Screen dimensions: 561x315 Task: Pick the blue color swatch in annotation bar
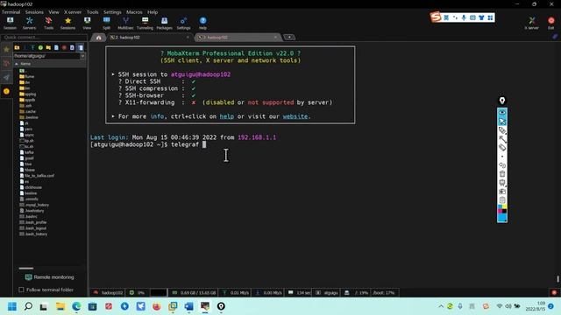[x=502, y=218]
